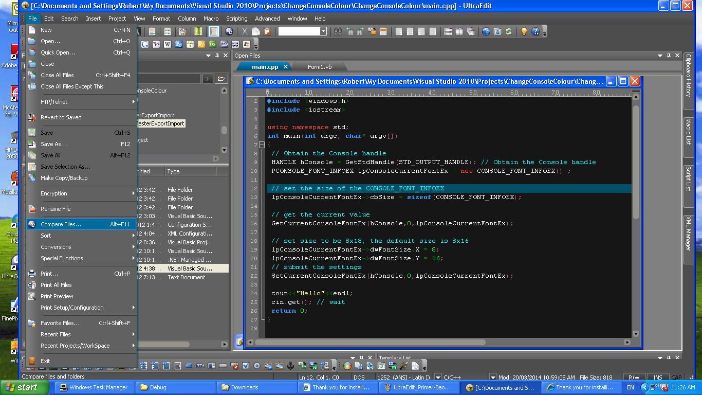Click the Google search toolbar icon
The image size is (702, 395).
145,45
